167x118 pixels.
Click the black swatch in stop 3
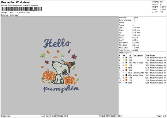(x=126, y=63)
